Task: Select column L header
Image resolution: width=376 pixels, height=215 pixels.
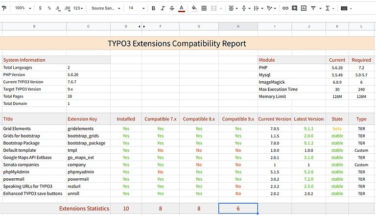Action: [361, 26]
